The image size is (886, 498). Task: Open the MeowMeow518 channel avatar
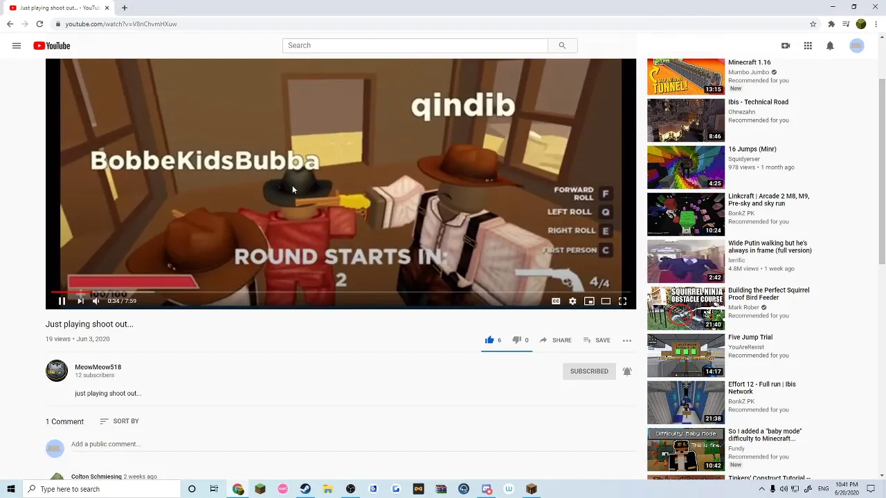pos(57,371)
